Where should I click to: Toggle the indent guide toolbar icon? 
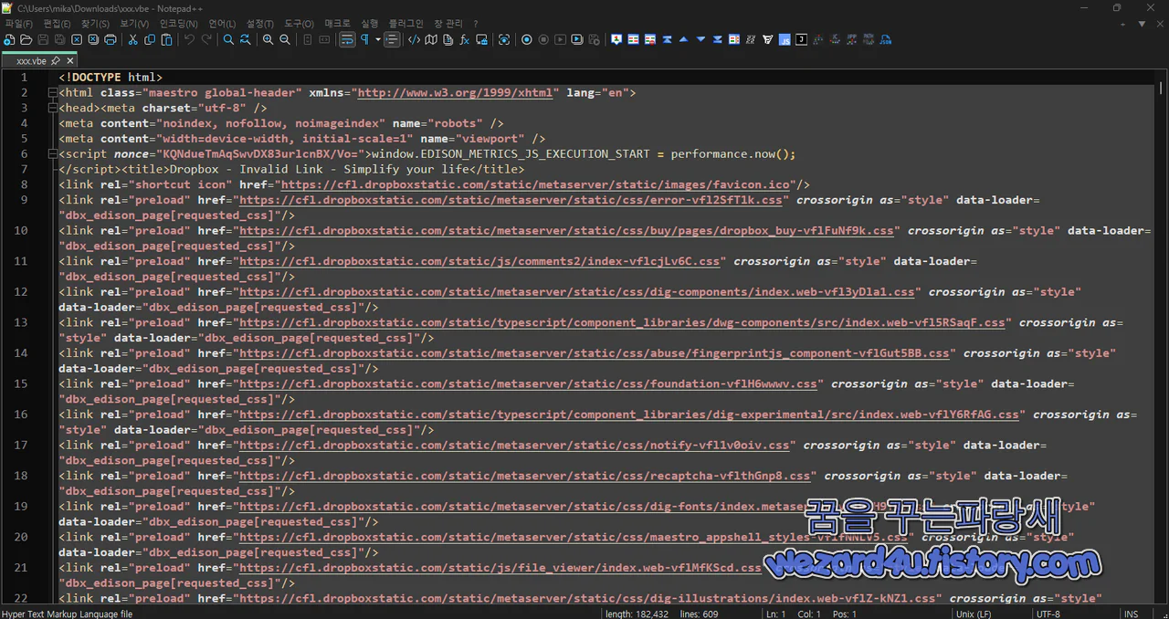pos(392,40)
